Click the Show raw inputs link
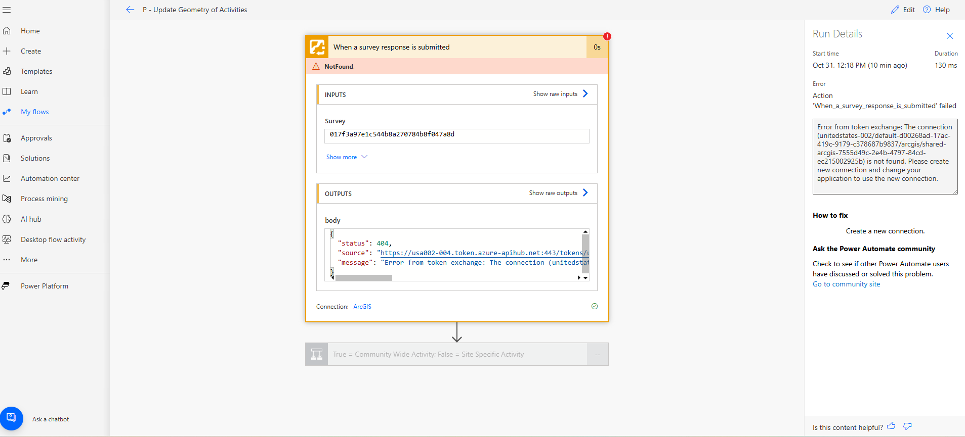The image size is (965, 437). point(555,94)
